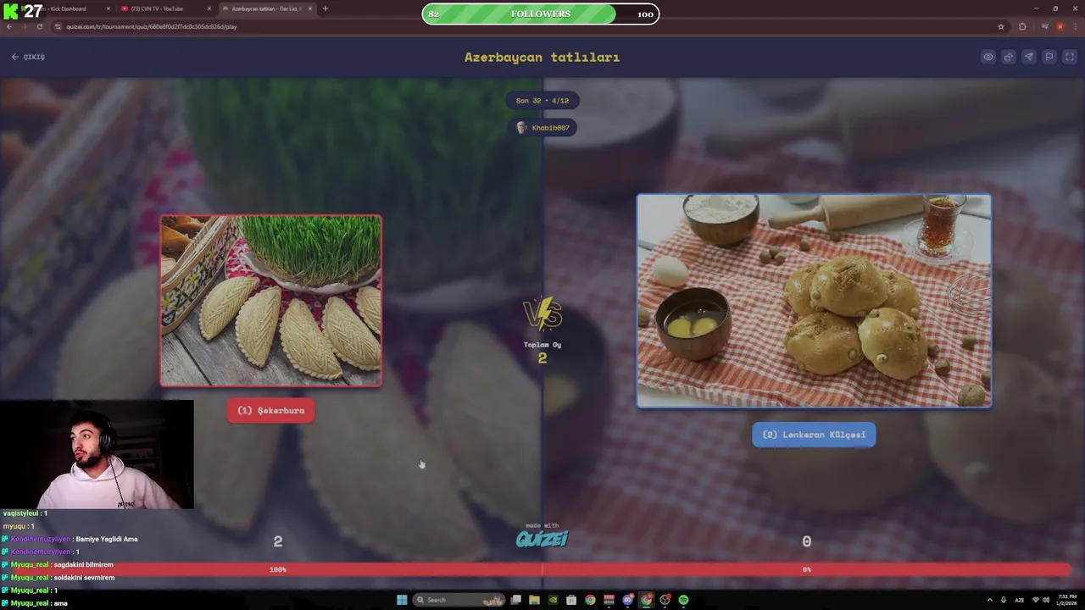Screen dimensions: 1085x610
Task: Click the eye visibility icon in quiz header
Action: pyautogui.click(x=988, y=57)
